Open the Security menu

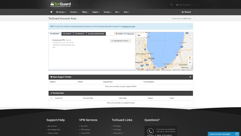click(x=107, y=12)
